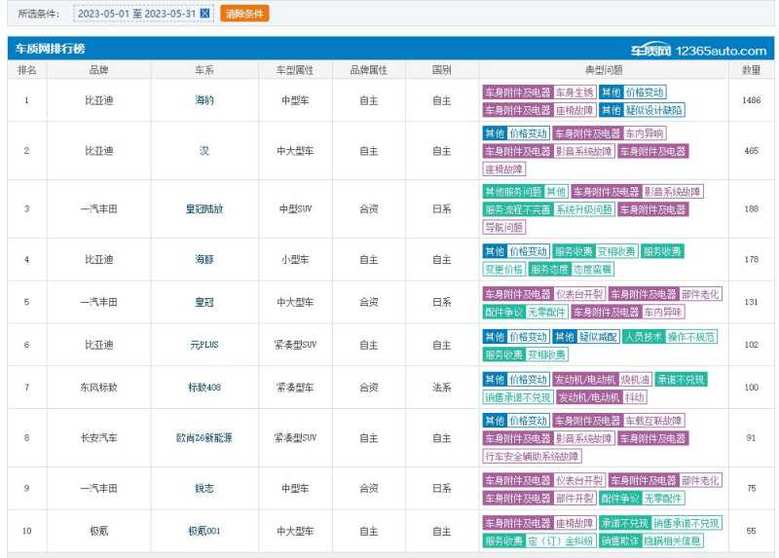Select the 导航问题 issue tag
Image resolution: width=779 pixels, height=558 pixels.
[504, 227]
